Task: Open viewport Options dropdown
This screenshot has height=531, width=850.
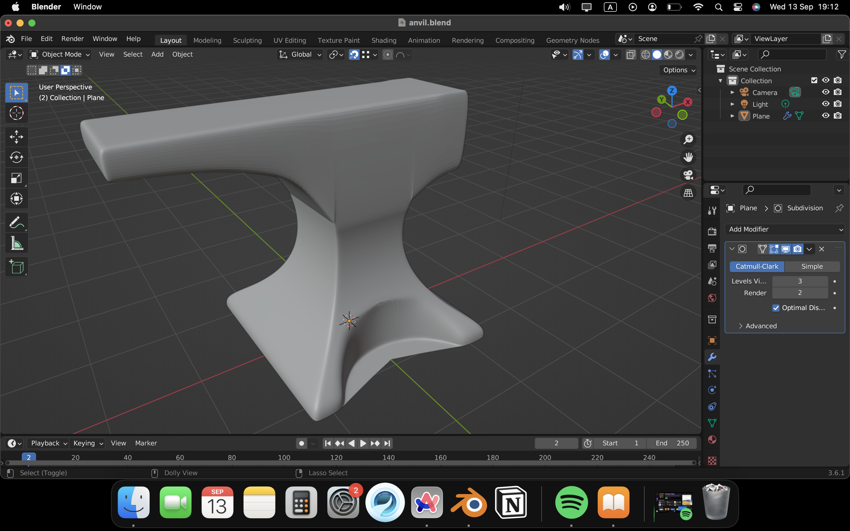Action: (x=678, y=70)
